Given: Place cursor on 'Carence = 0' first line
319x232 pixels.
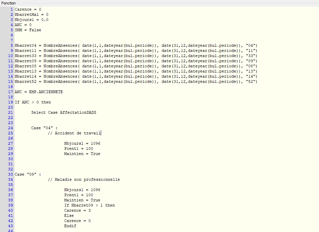Looking at the screenshot, I should pos(28,9).
